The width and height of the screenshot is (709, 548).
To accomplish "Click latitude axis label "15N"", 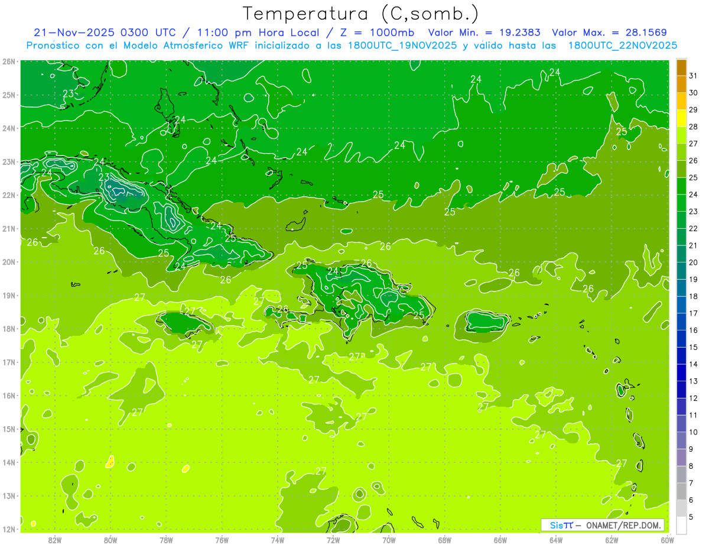I will [x=9, y=429].
